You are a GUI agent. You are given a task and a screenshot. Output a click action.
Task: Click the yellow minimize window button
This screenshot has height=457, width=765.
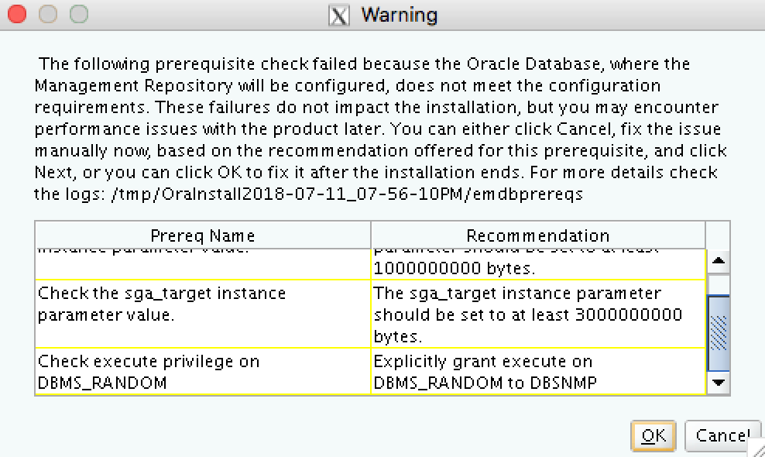(x=47, y=14)
